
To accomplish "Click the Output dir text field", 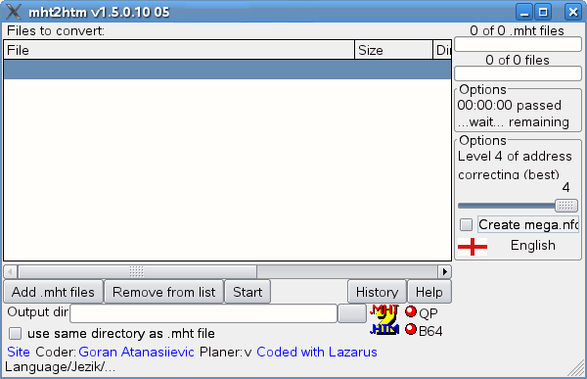I will click(x=203, y=313).
